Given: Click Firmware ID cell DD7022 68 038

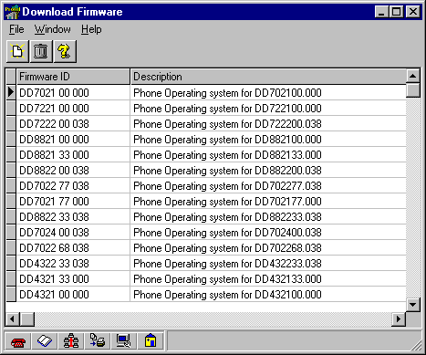Looking at the screenshot, I should point(73,247).
